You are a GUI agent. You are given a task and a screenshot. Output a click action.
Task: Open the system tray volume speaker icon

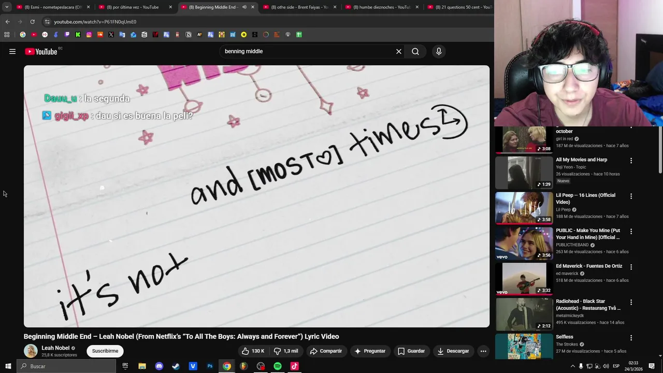coord(606,366)
